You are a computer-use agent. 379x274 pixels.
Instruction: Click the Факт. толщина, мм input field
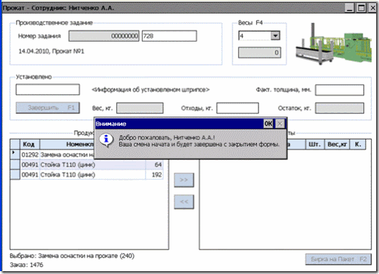[340, 90]
